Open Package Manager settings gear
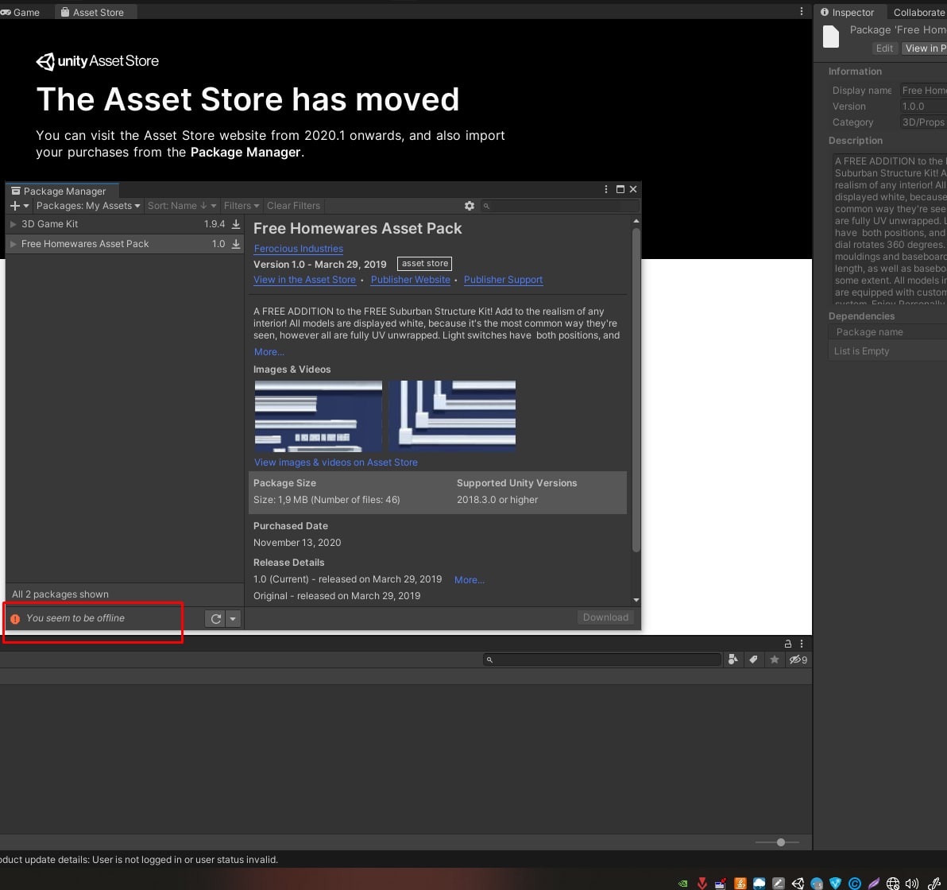This screenshot has height=890, width=947. tap(470, 206)
